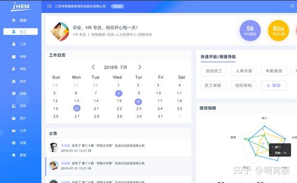The height and width of the screenshot is (183, 297).
Task: Select July 13 in the calendar
Action: pos(77,101)
